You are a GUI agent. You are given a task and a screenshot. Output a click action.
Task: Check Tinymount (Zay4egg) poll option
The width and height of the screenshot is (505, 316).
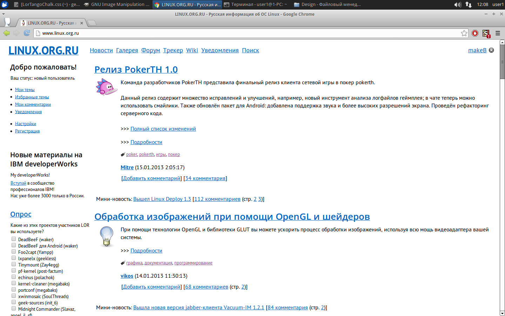tap(14, 264)
